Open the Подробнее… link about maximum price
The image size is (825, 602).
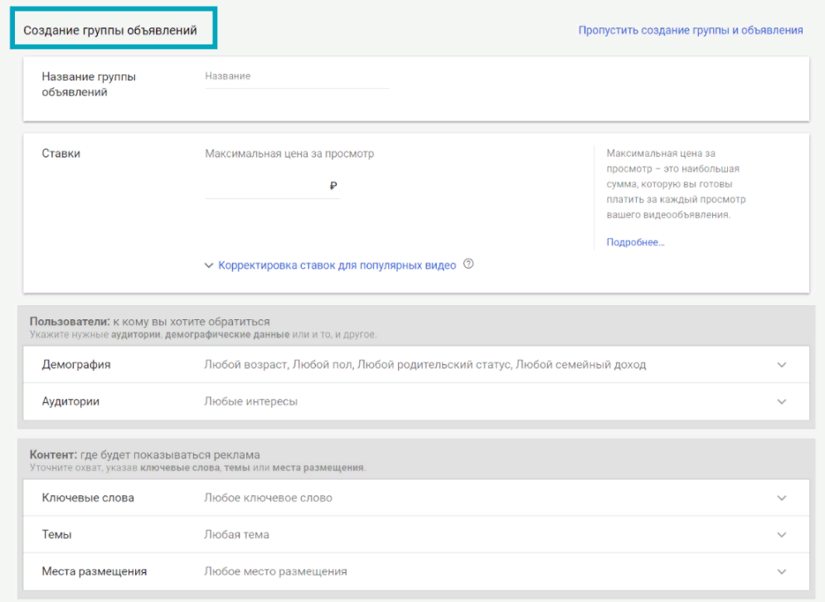click(x=635, y=242)
